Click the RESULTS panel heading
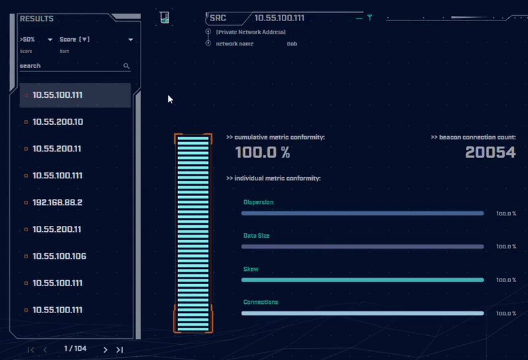Image resolution: width=528 pixels, height=360 pixels. click(37, 19)
